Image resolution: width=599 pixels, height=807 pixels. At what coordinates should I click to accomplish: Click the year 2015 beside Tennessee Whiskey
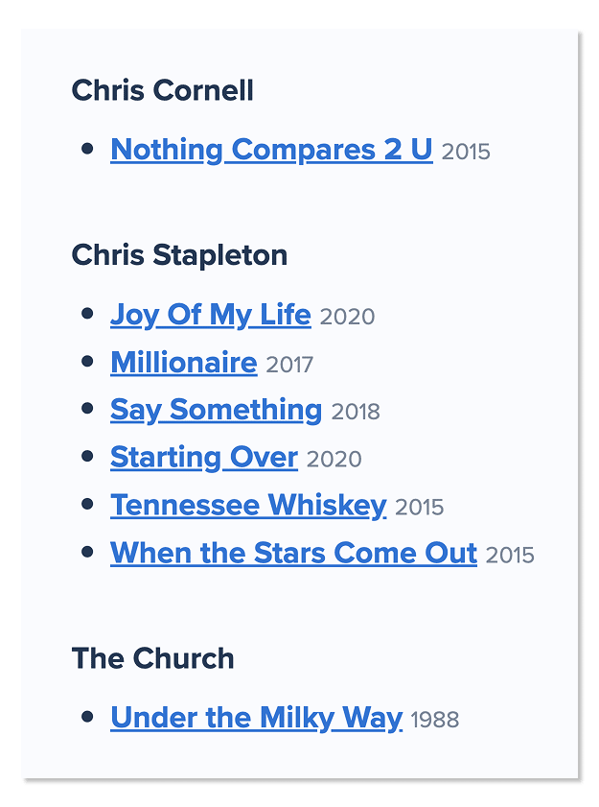coord(419,508)
